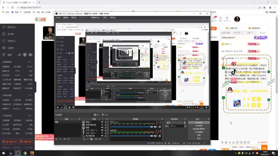Open OBS 工具(T) menu
This screenshot has width=278, height=156.
[x=105, y=18]
